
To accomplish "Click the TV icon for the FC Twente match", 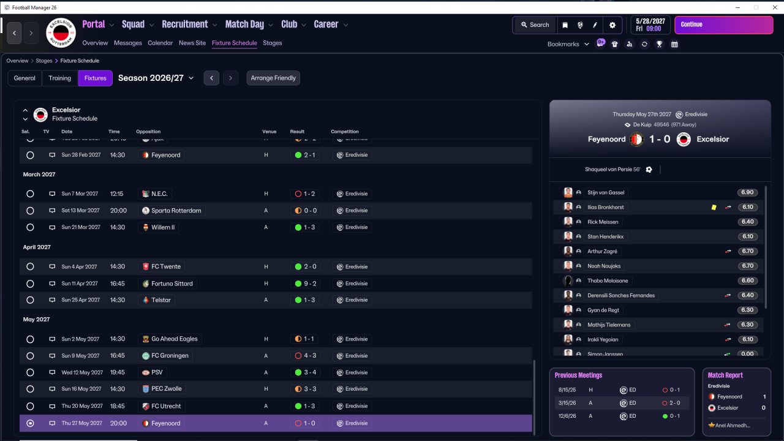I will click(52, 266).
